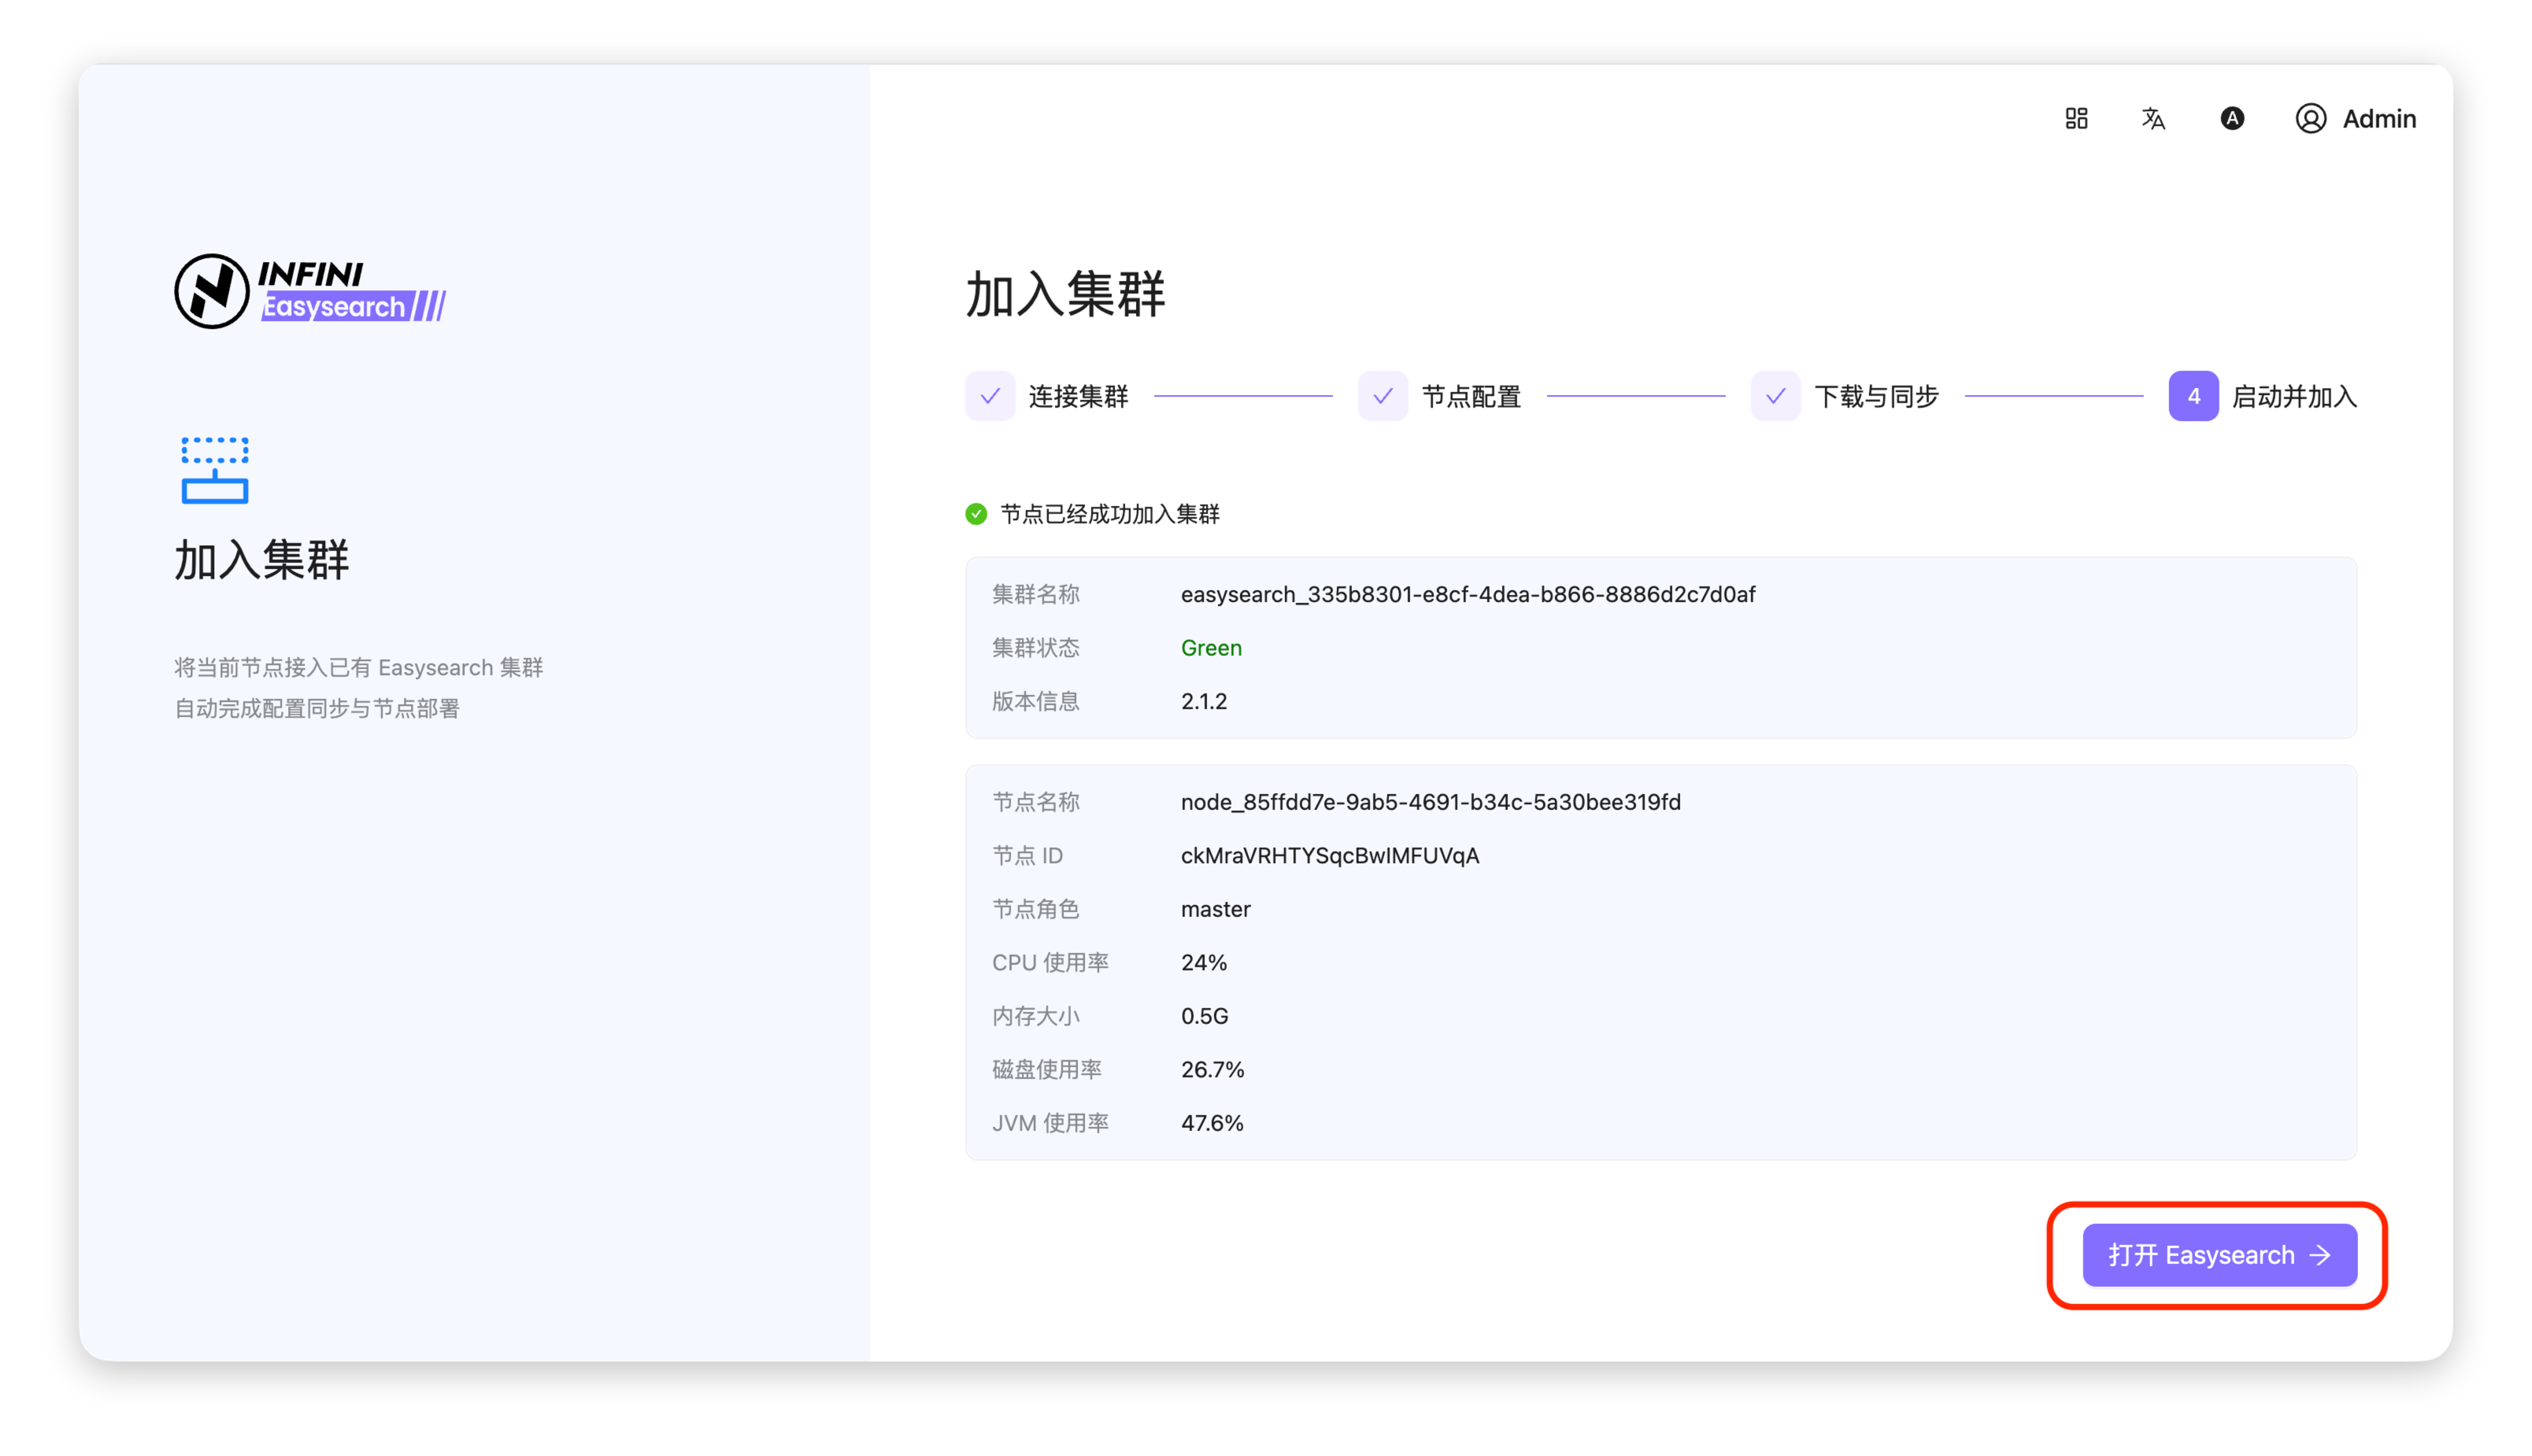Screen dimensions: 2532x1456
Task: Go to 启动并加入 step label
Action: pyautogui.click(x=2294, y=397)
